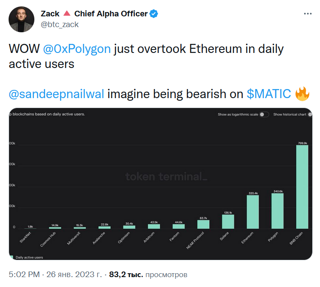The height and width of the screenshot is (287, 320).
Task: Click the Ethereum bar showing 320.4k
Action: coord(253,212)
